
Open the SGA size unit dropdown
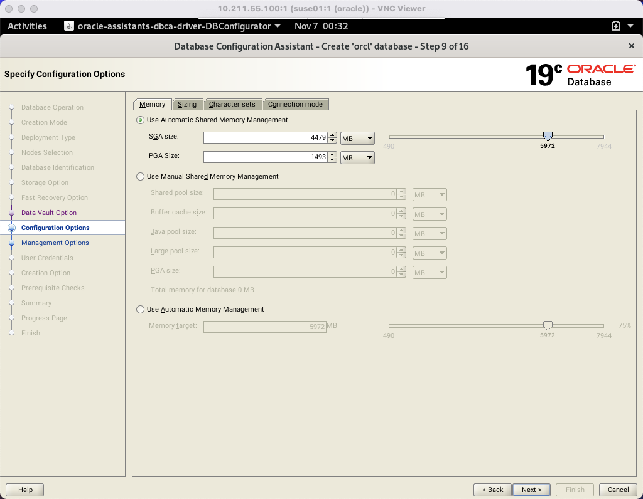pos(357,139)
